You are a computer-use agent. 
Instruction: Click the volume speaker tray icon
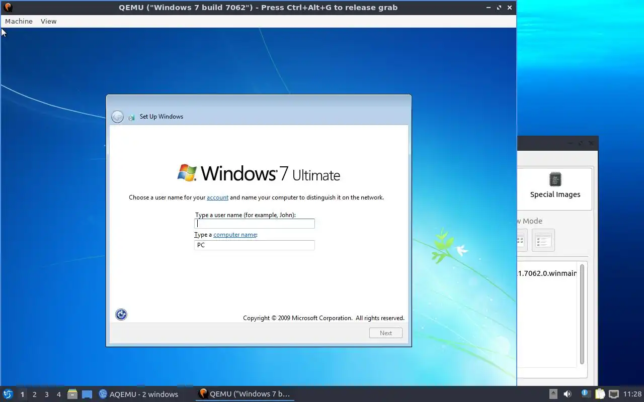click(568, 394)
